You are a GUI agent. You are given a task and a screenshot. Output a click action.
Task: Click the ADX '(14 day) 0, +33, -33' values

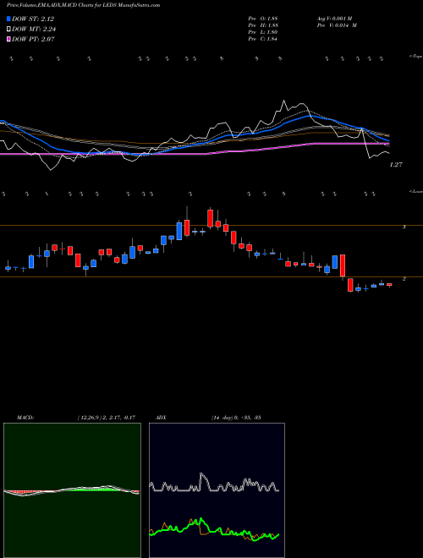[235, 418]
